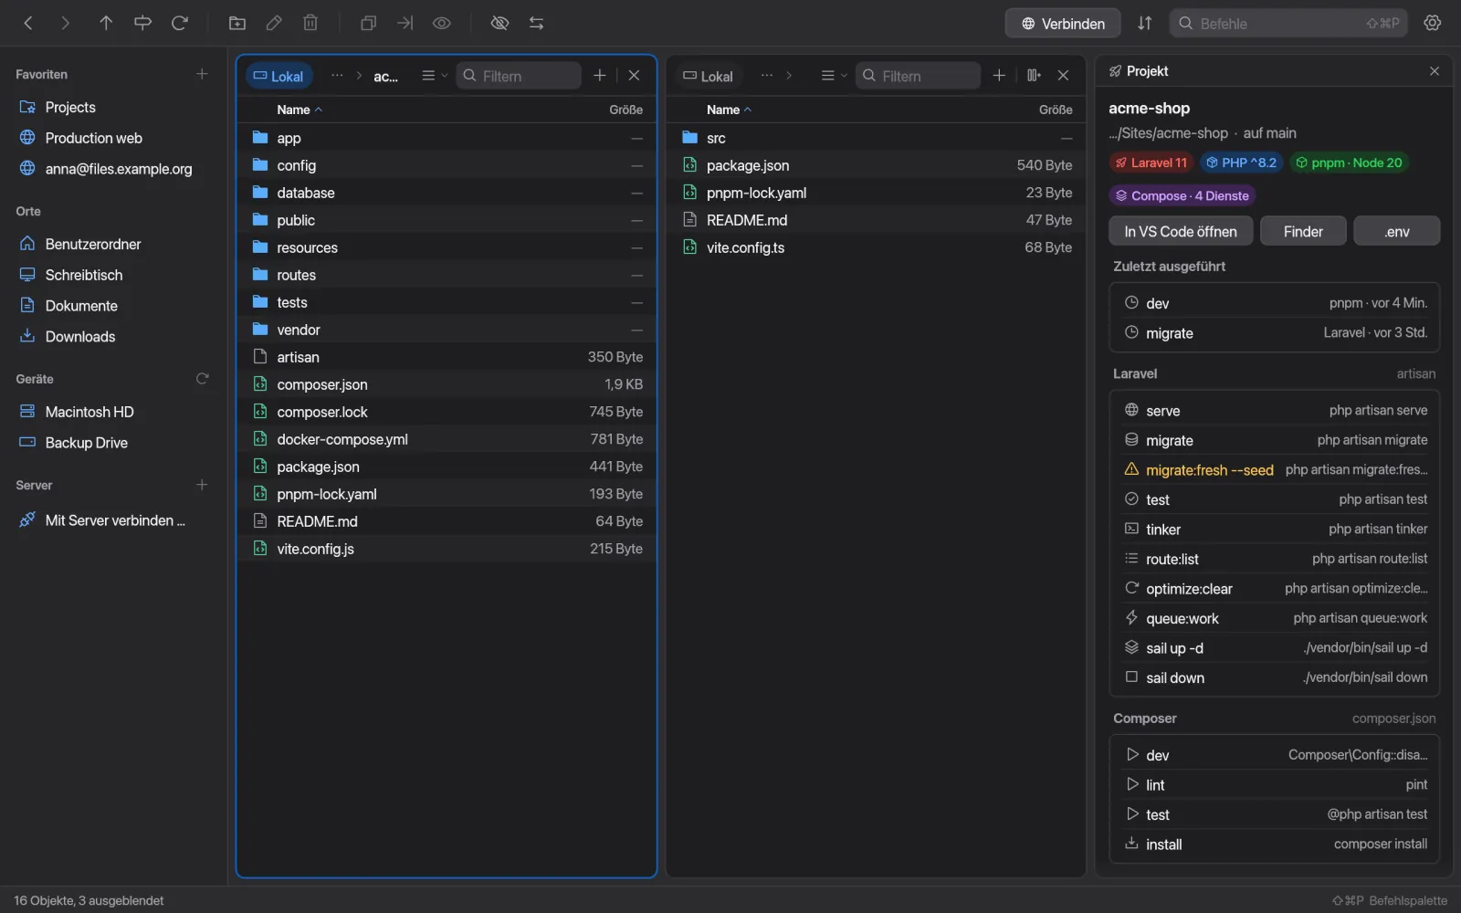This screenshot has width=1461, height=913.
Task: Run the queue:work artisan command
Action: 1275,618
